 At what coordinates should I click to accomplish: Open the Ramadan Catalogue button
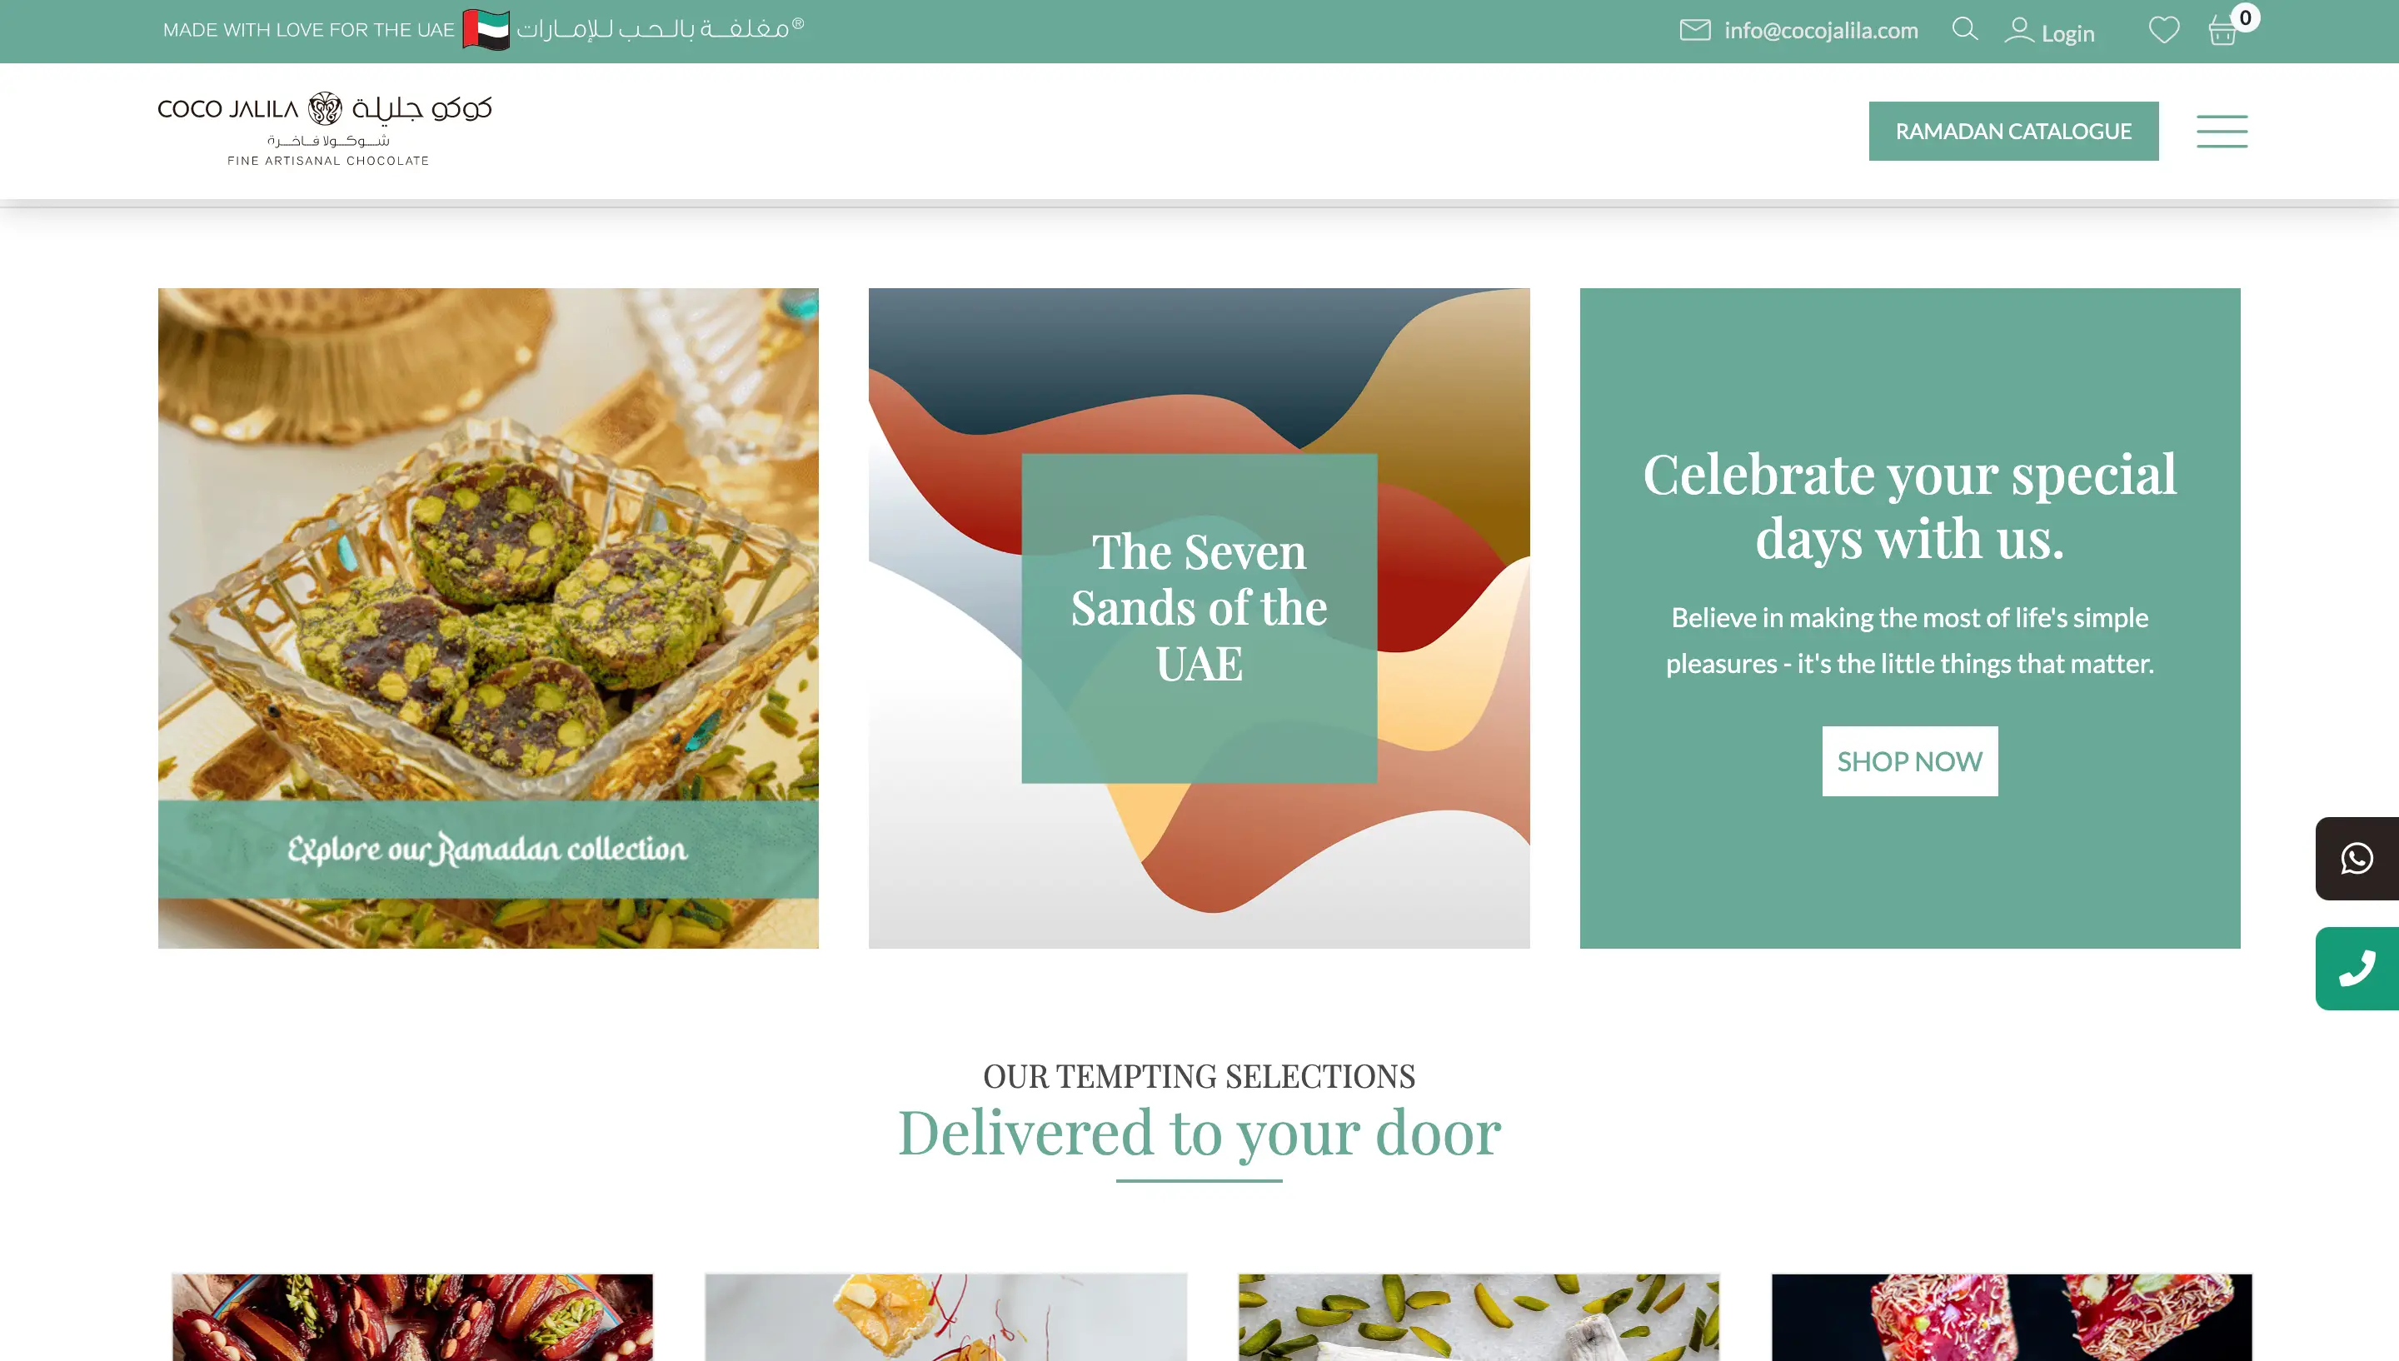pos(2013,131)
